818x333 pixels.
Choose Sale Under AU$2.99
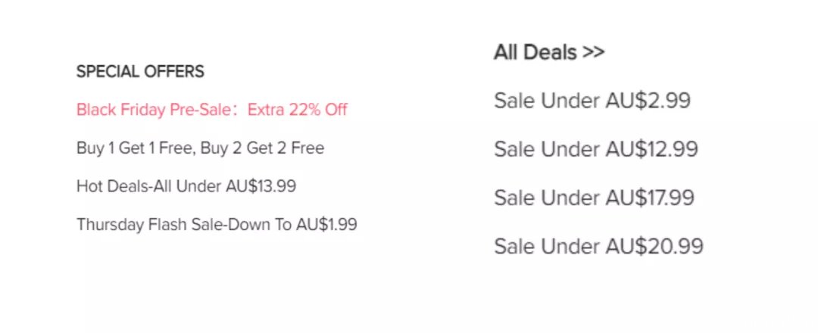click(592, 101)
